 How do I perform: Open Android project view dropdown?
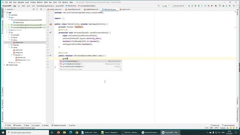(x=10, y=9)
